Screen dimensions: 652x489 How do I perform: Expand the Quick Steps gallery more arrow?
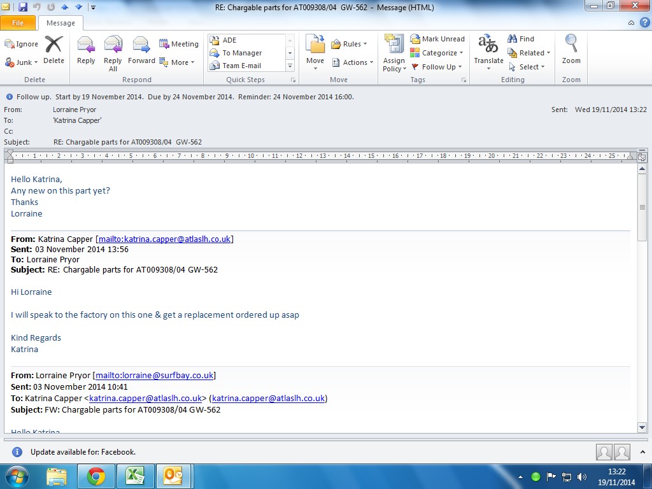click(290, 66)
